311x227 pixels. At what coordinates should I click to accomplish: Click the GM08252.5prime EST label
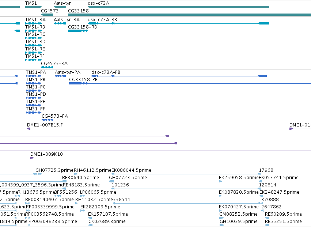coord(238,215)
